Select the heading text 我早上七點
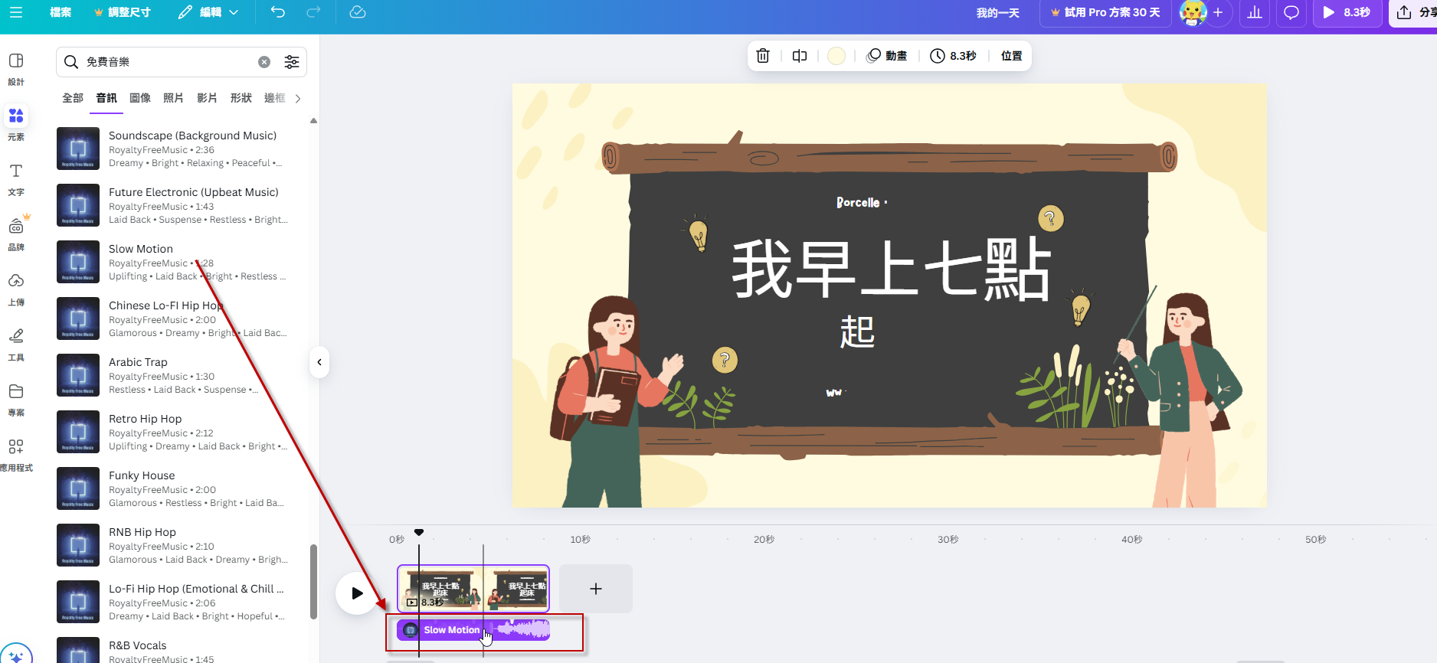1437x663 pixels. pyautogui.click(x=892, y=268)
